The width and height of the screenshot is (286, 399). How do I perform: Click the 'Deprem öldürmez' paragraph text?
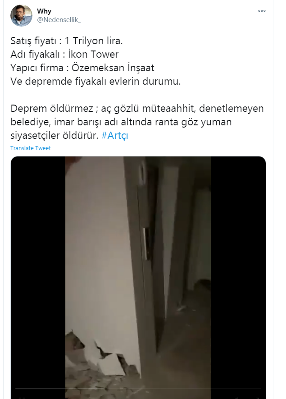click(x=137, y=122)
